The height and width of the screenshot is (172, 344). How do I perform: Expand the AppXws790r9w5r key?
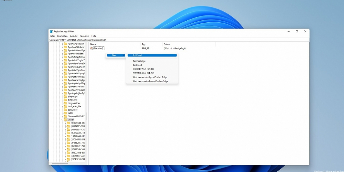coord(62,47)
